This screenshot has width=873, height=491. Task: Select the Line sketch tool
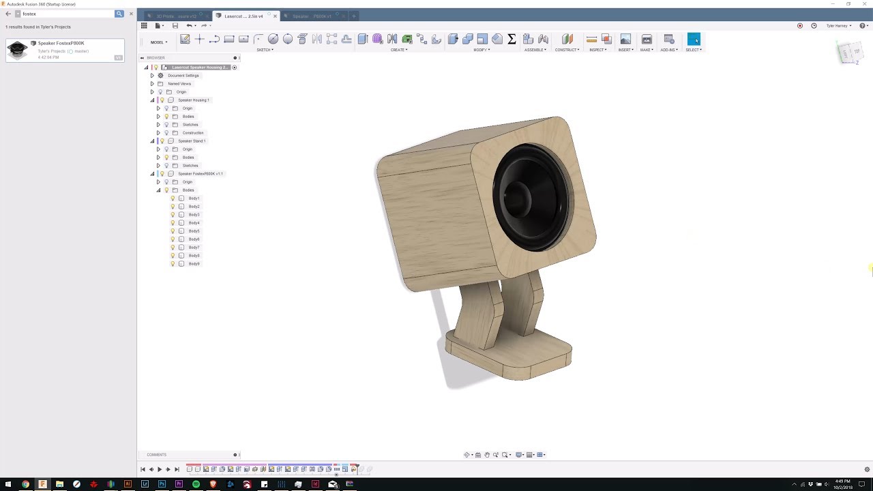214,39
